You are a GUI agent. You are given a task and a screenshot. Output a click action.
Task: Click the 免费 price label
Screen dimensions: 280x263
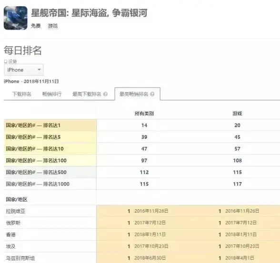coord(36,26)
